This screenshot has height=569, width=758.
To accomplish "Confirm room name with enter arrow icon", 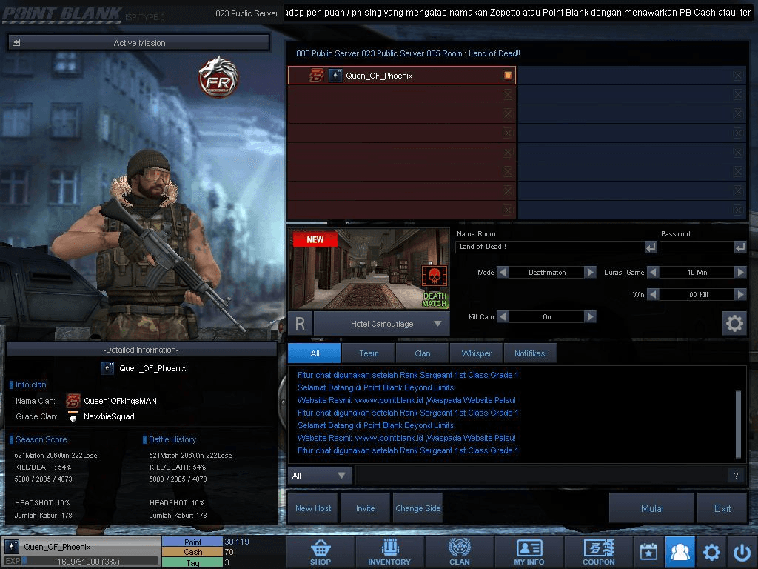I will pyautogui.click(x=651, y=247).
